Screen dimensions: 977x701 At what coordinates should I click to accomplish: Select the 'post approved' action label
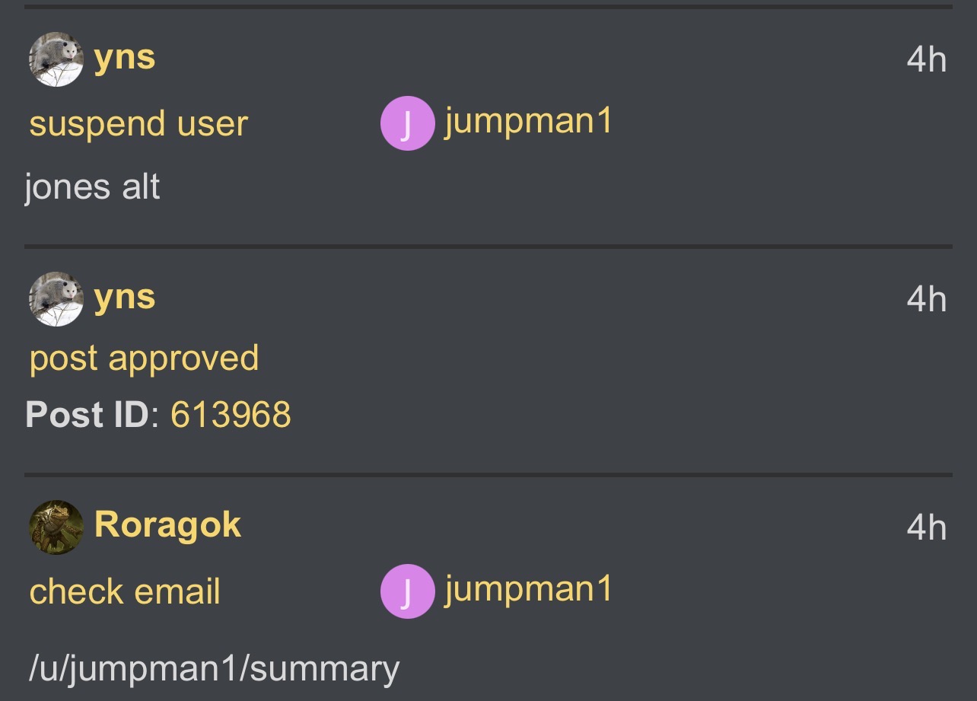[x=144, y=358]
